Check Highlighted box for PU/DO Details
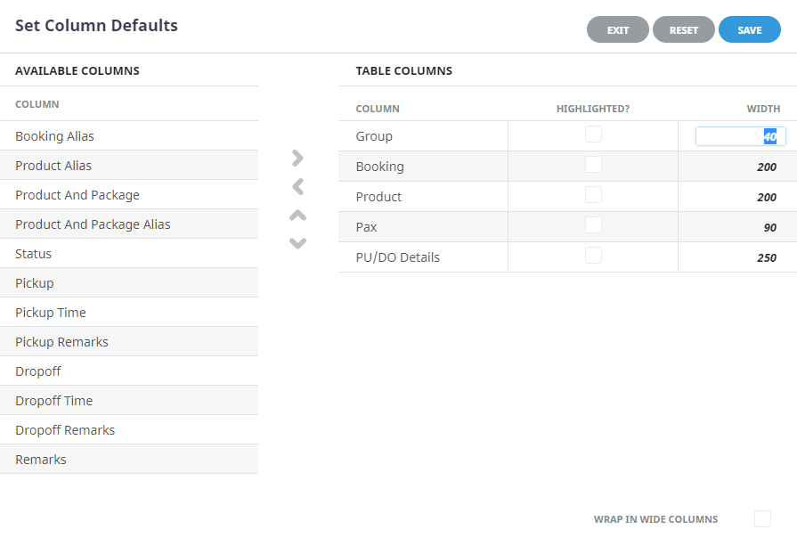 click(x=593, y=256)
